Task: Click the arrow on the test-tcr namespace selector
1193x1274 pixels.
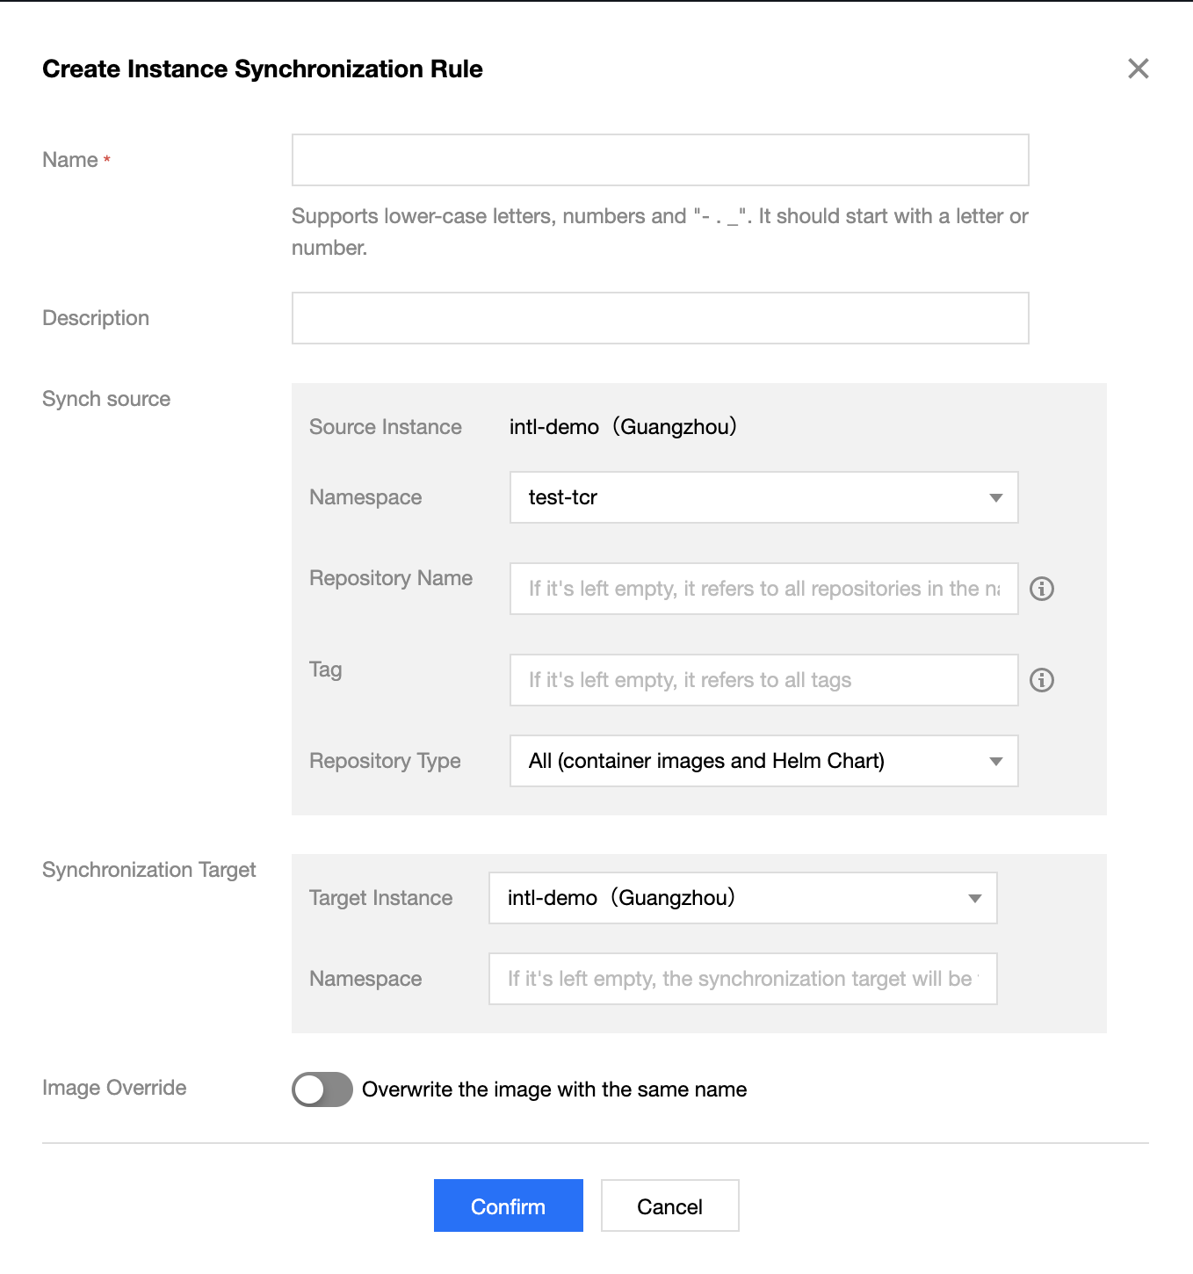Action: [x=995, y=498]
